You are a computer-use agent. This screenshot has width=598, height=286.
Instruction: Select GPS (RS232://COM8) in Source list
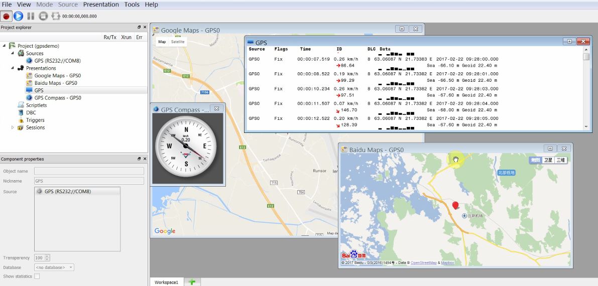pos(77,192)
